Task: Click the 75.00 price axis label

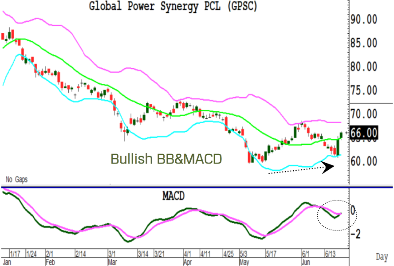Action: click(x=364, y=90)
